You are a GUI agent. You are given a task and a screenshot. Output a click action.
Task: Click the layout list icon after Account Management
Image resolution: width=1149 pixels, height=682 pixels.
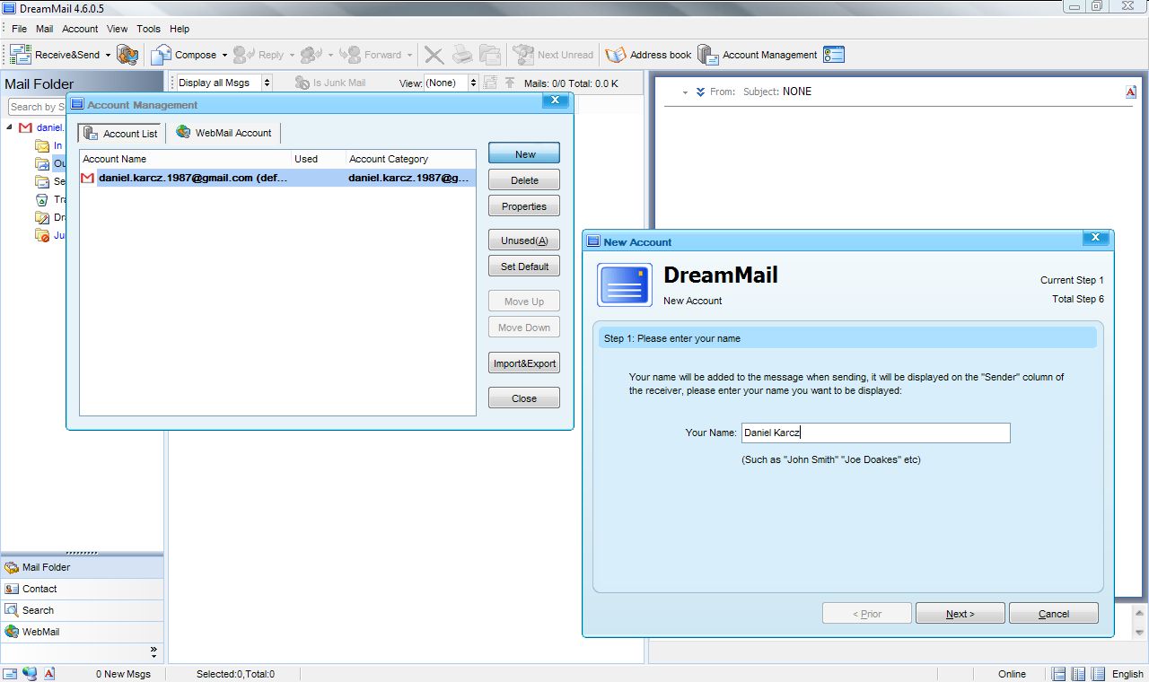834,55
